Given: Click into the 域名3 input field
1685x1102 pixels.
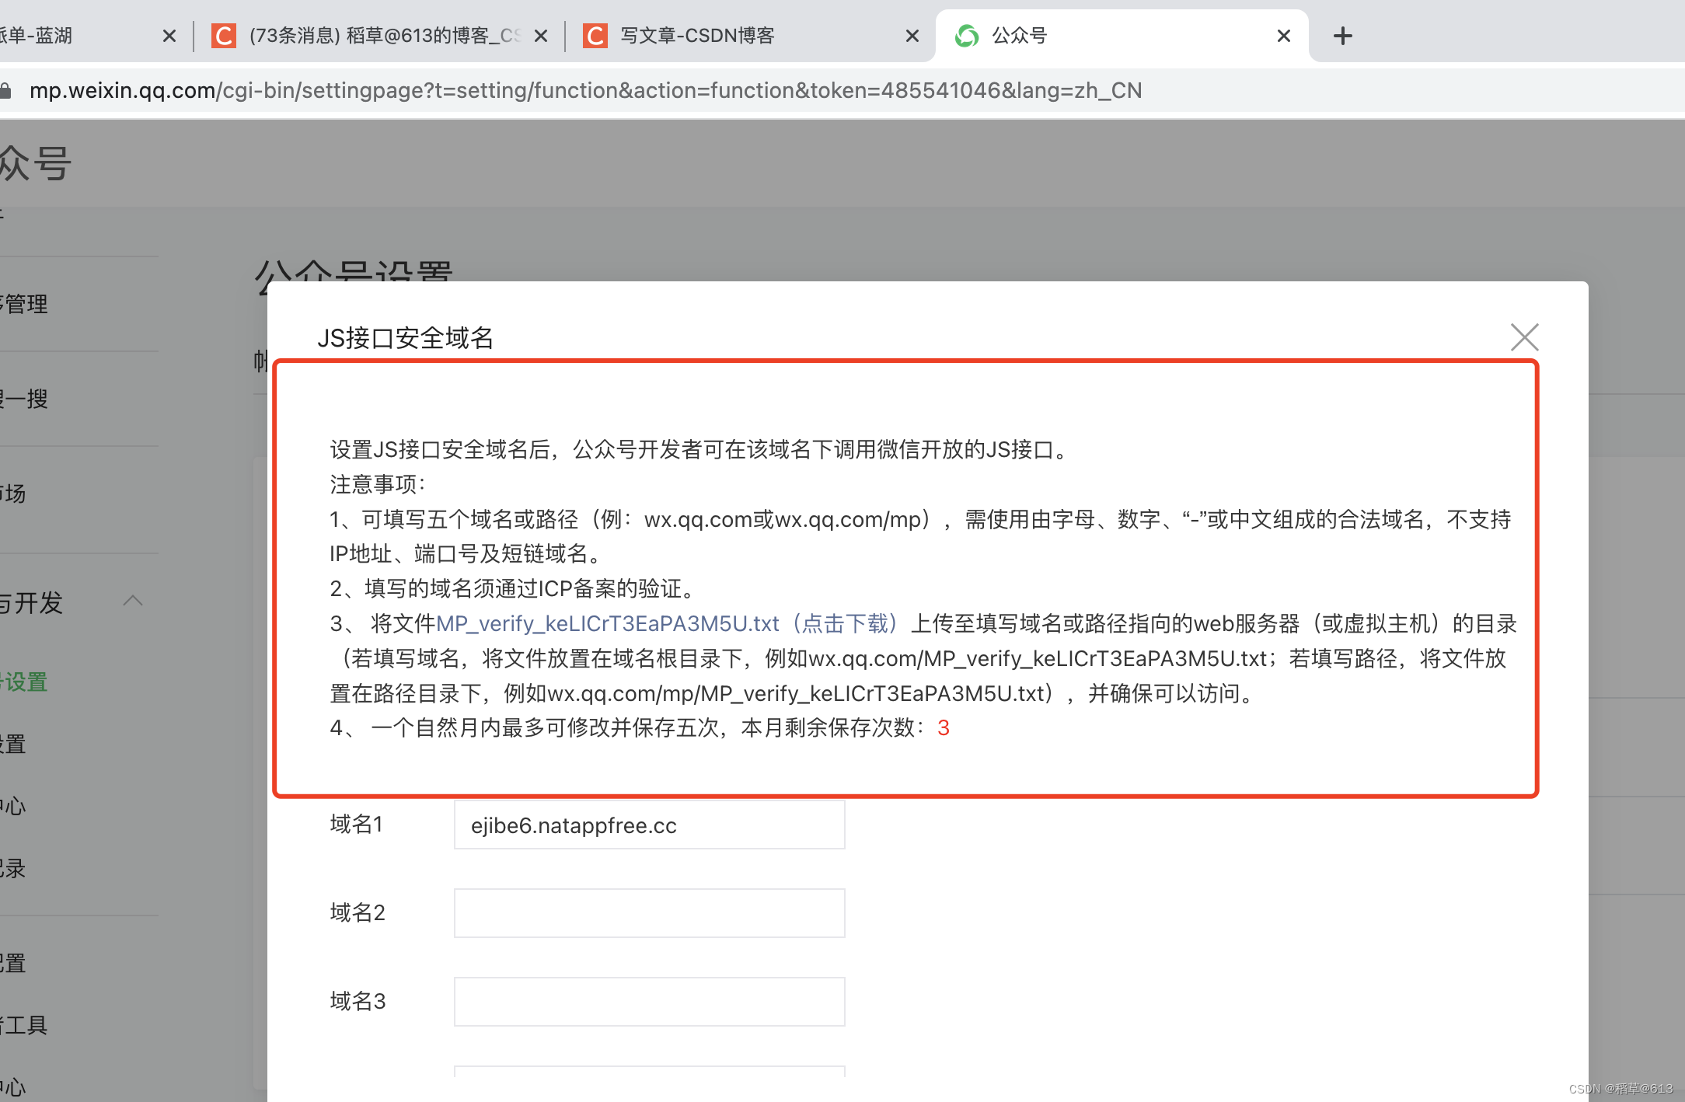Looking at the screenshot, I should (649, 1001).
